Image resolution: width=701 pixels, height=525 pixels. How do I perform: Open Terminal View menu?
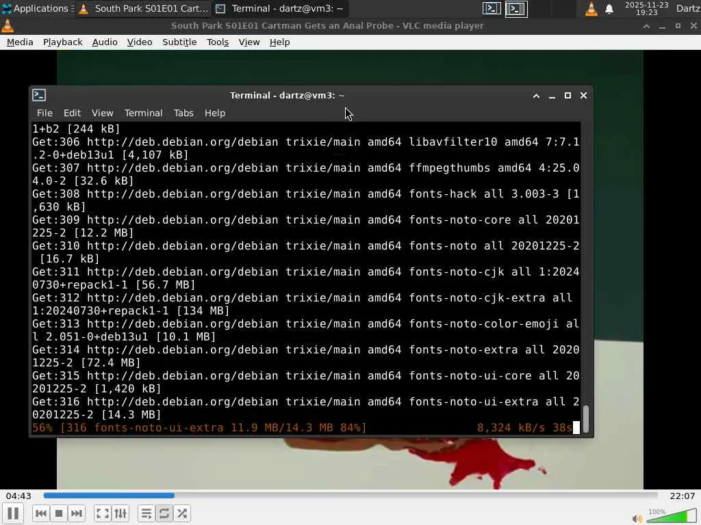103,113
